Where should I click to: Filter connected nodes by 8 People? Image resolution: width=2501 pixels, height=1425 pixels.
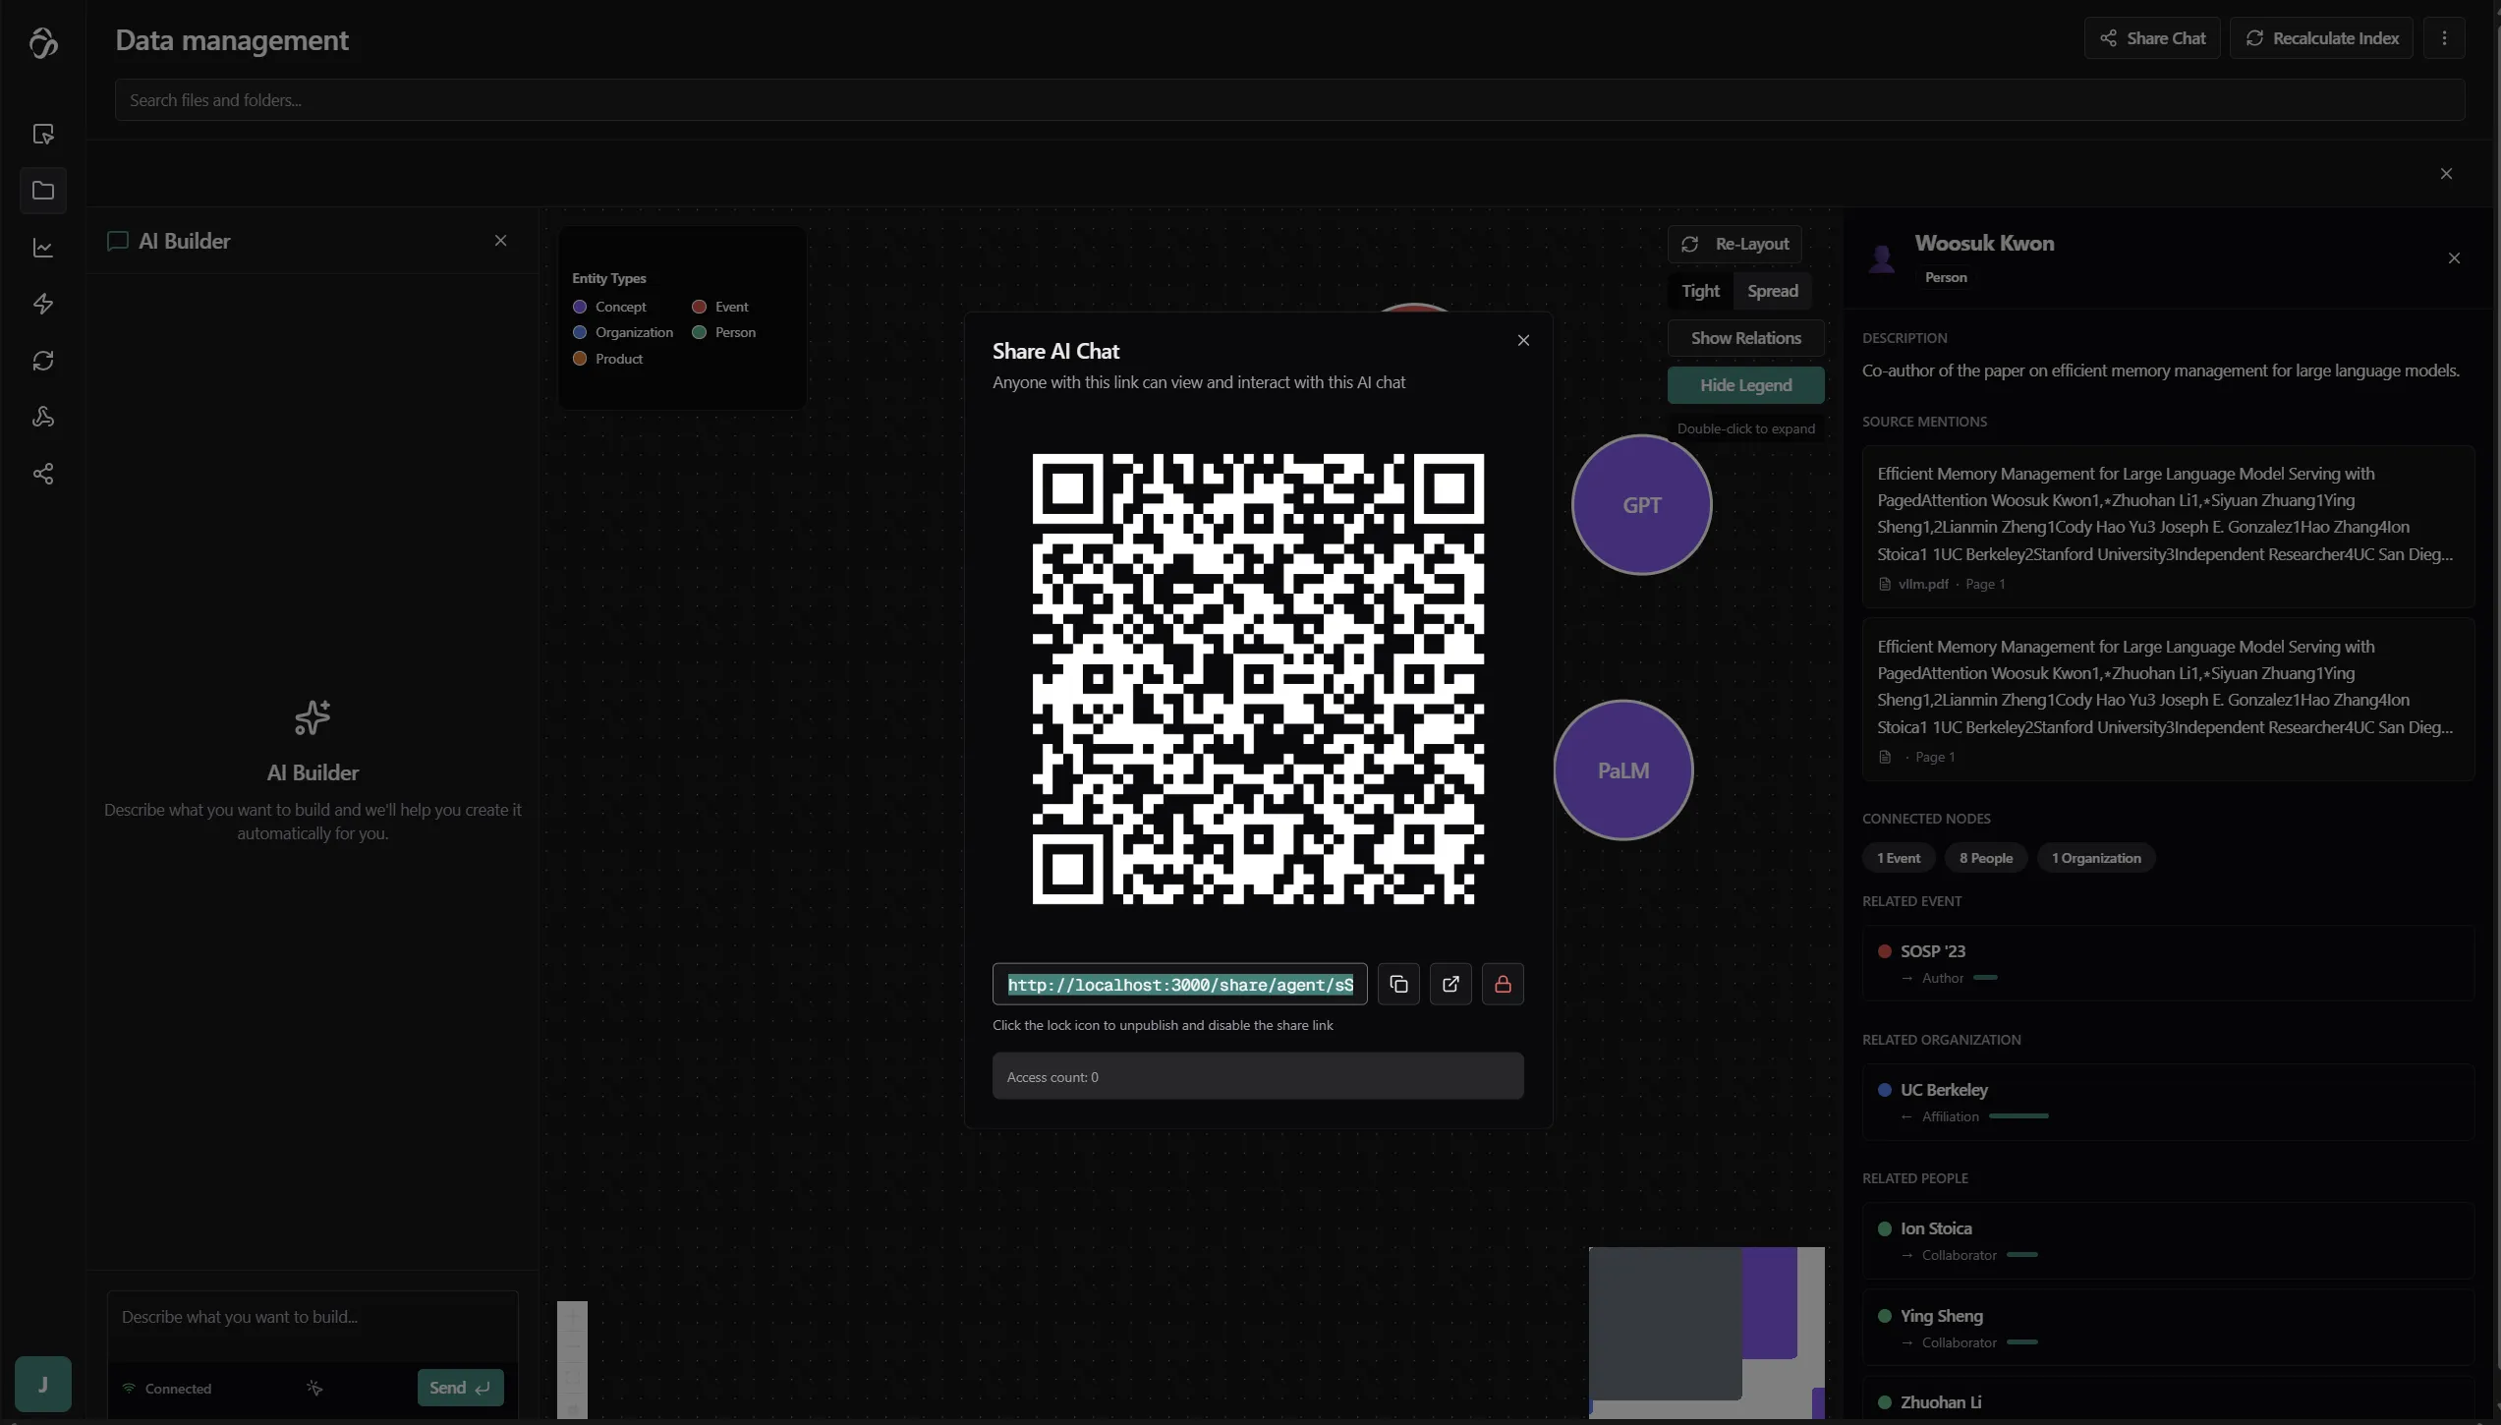click(x=1985, y=858)
